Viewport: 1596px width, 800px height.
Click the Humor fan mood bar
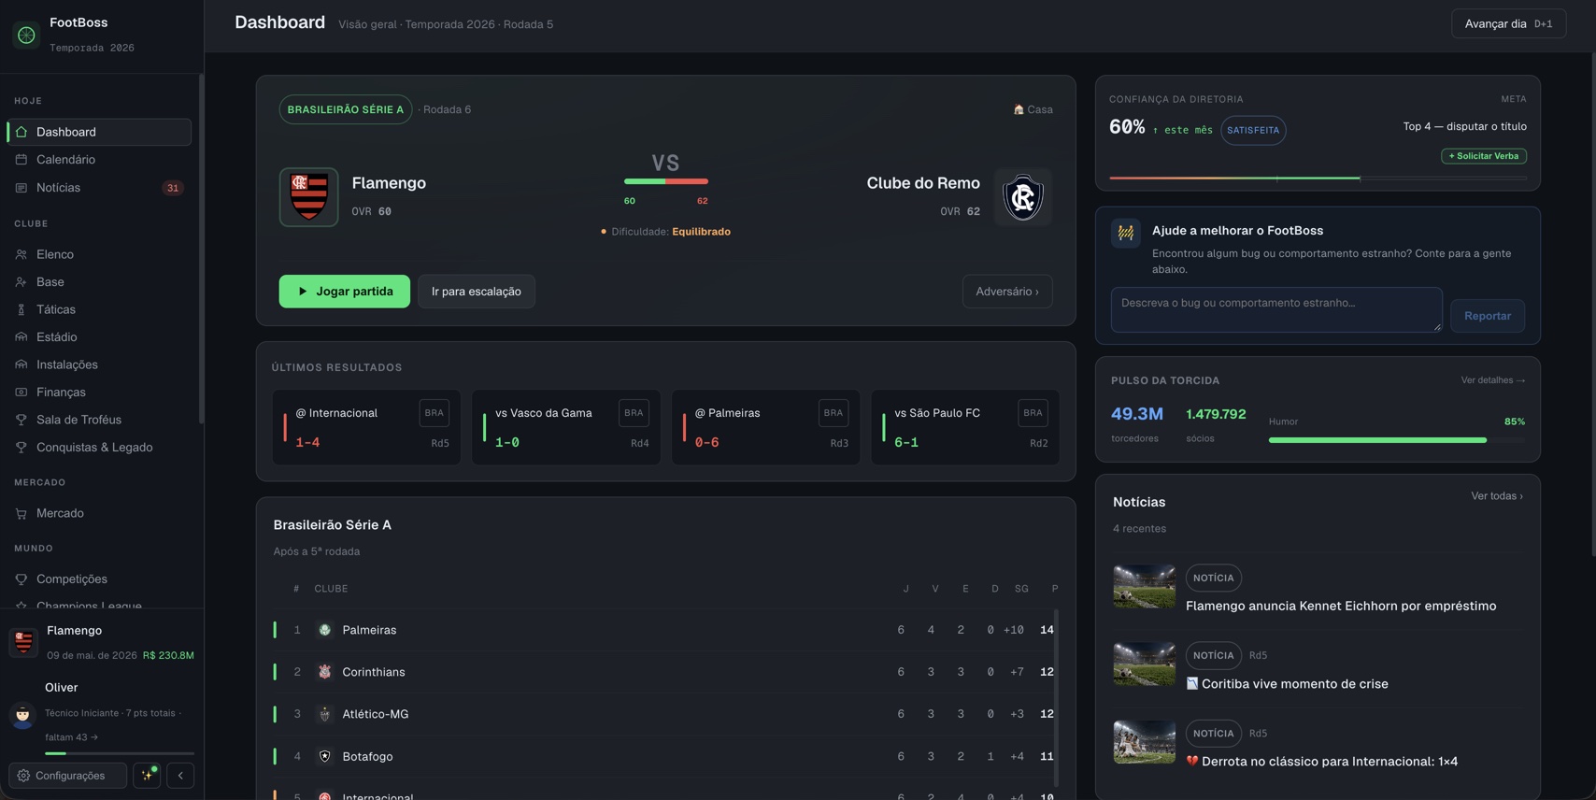pyautogui.click(x=1396, y=440)
